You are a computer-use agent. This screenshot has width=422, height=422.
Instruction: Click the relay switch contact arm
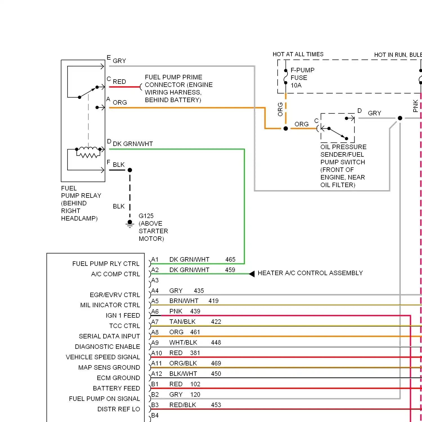point(88,92)
